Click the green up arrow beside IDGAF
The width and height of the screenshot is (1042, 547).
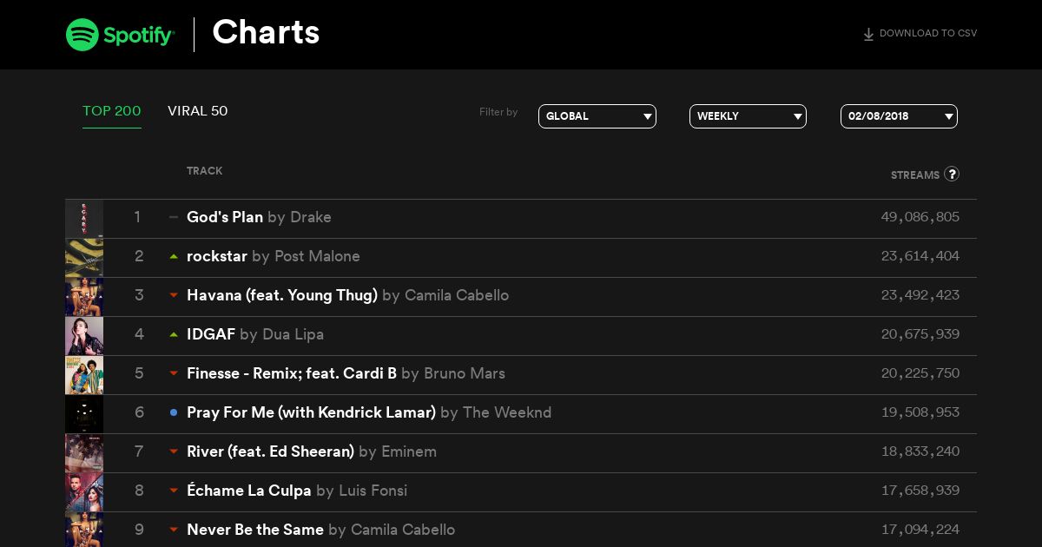pyautogui.click(x=174, y=334)
